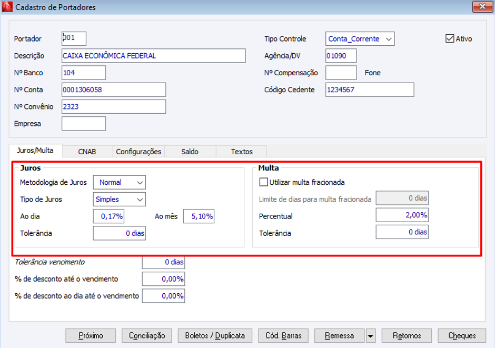Viewport: 495px width, 348px height.
Task: Click the Cód. Barras button
Action: 283,335
